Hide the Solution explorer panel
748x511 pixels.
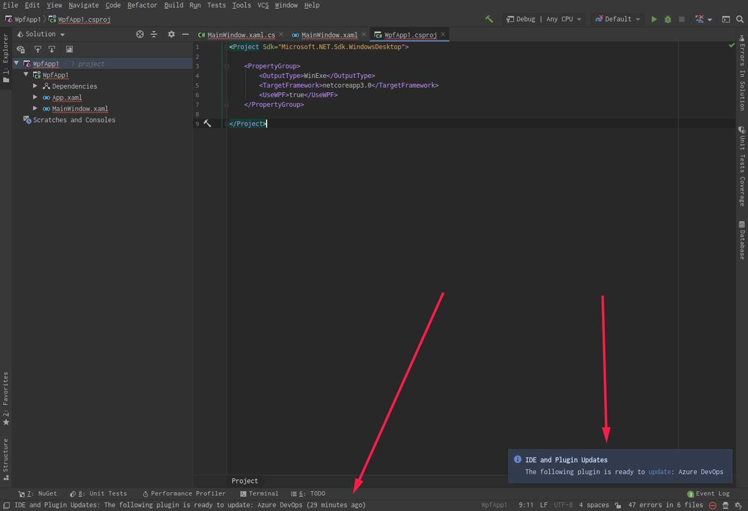pos(185,34)
